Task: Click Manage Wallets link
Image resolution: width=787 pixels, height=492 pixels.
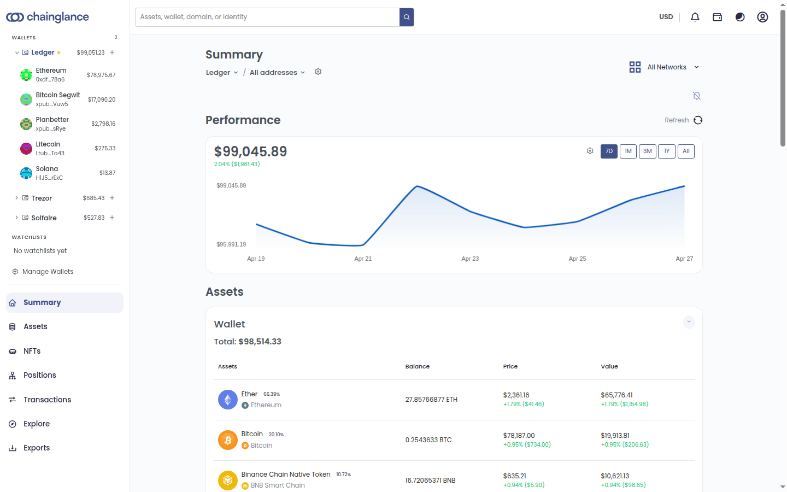Action: [43, 272]
